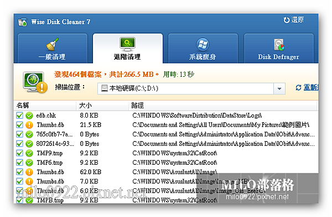Click the green check icon beside TMP6.tmp
This screenshot has height=217, width=332.
pyautogui.click(x=29, y=162)
